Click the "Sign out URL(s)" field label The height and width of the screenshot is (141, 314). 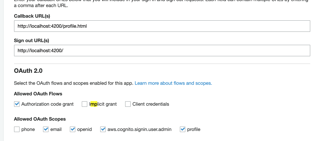click(31, 40)
